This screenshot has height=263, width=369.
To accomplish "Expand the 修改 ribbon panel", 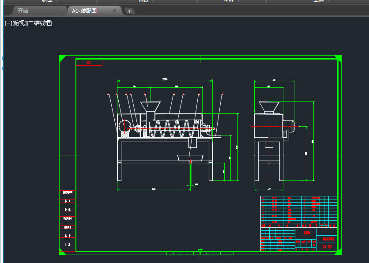I will tap(147, 1).
